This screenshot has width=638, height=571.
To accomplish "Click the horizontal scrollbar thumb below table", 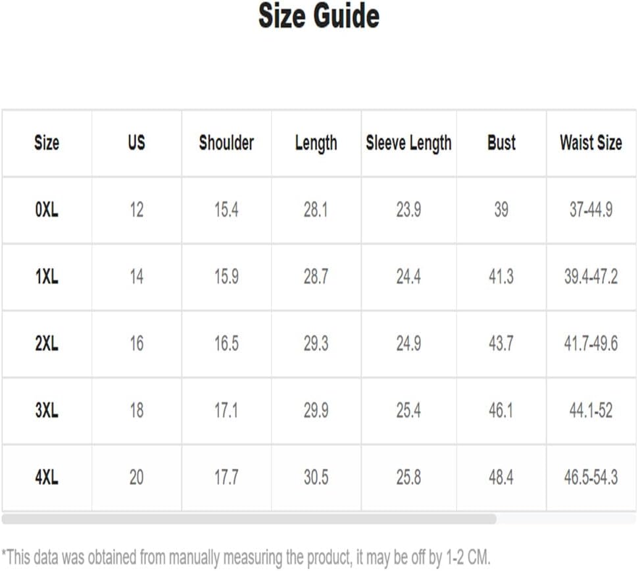I will coord(249,519).
